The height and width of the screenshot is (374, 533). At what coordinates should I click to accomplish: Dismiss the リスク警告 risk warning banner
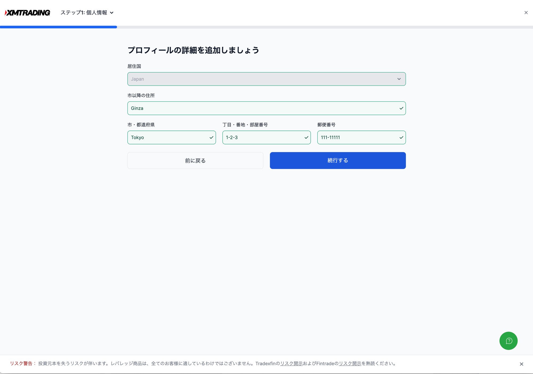(522, 364)
